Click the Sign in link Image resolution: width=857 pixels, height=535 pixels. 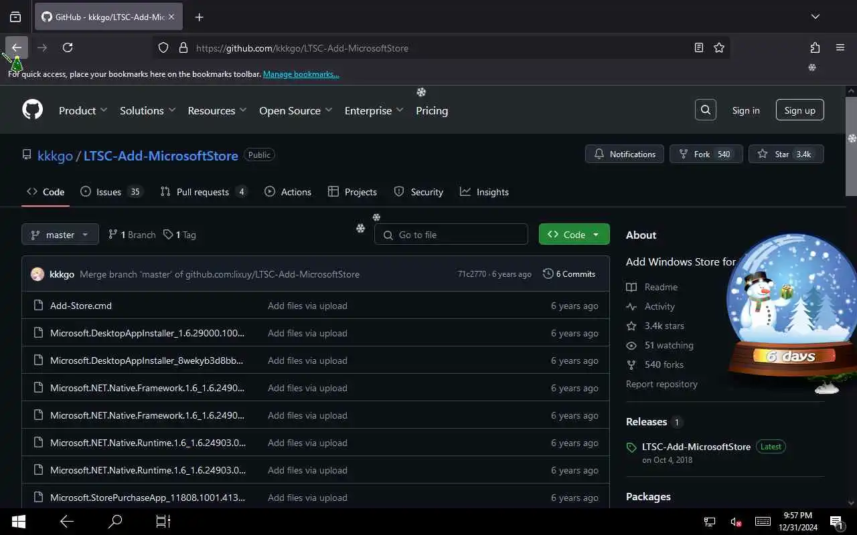[x=746, y=110]
